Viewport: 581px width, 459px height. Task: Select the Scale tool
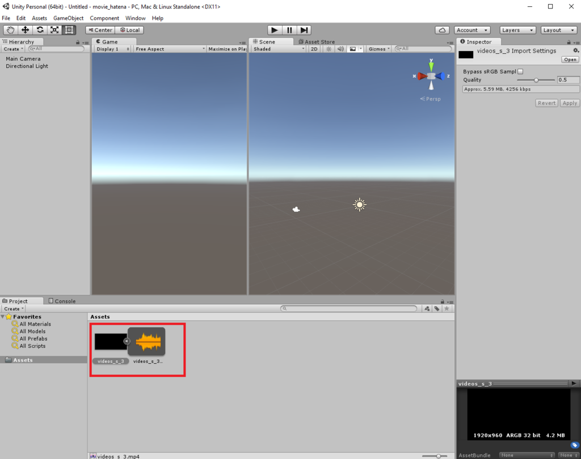[x=54, y=30]
